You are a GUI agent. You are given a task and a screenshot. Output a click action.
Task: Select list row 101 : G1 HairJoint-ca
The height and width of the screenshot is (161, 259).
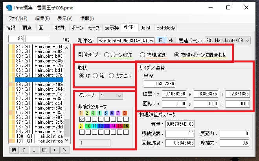36,141
